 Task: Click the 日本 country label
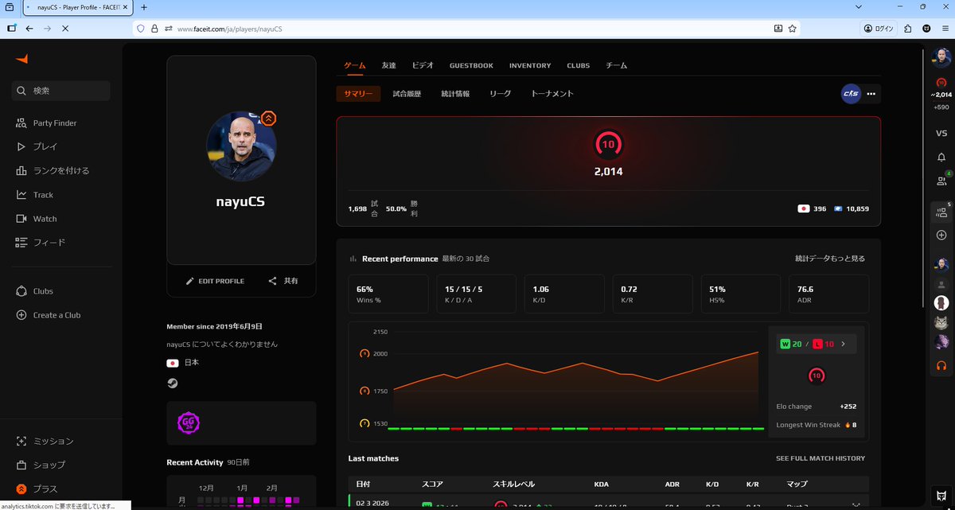[191, 363]
